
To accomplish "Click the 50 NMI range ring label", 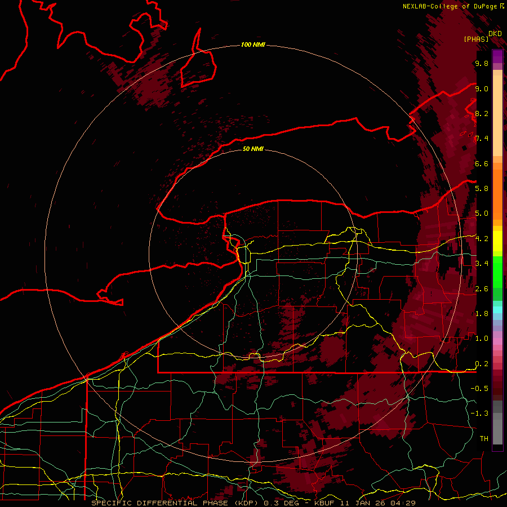I will (253, 149).
